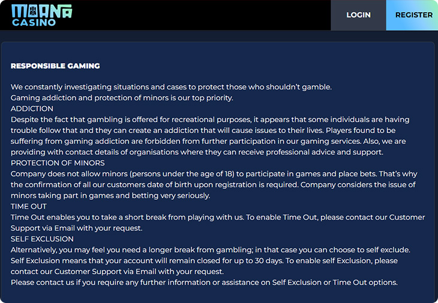The height and width of the screenshot is (303, 438).
Task: Click sentence starting 'We constantly investigating situations'
Action: (171, 87)
